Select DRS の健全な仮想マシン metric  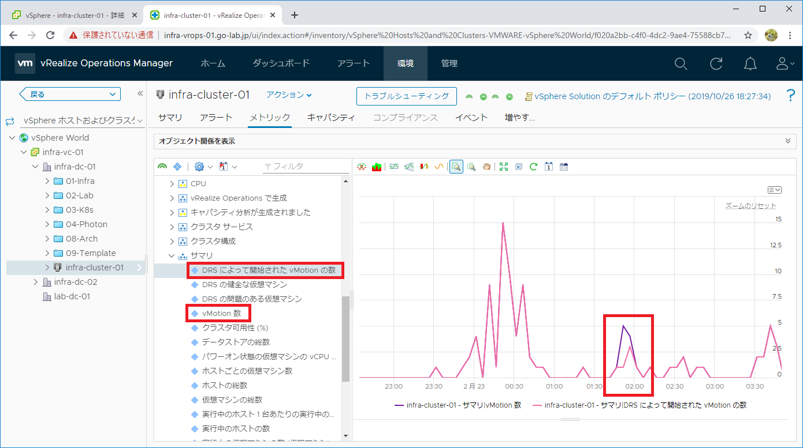pos(244,285)
